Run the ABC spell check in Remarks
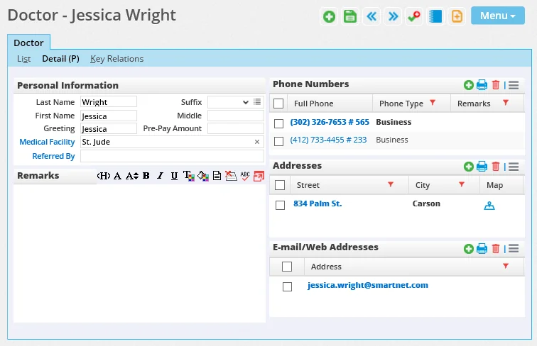This screenshot has width=537, height=346. [245, 176]
